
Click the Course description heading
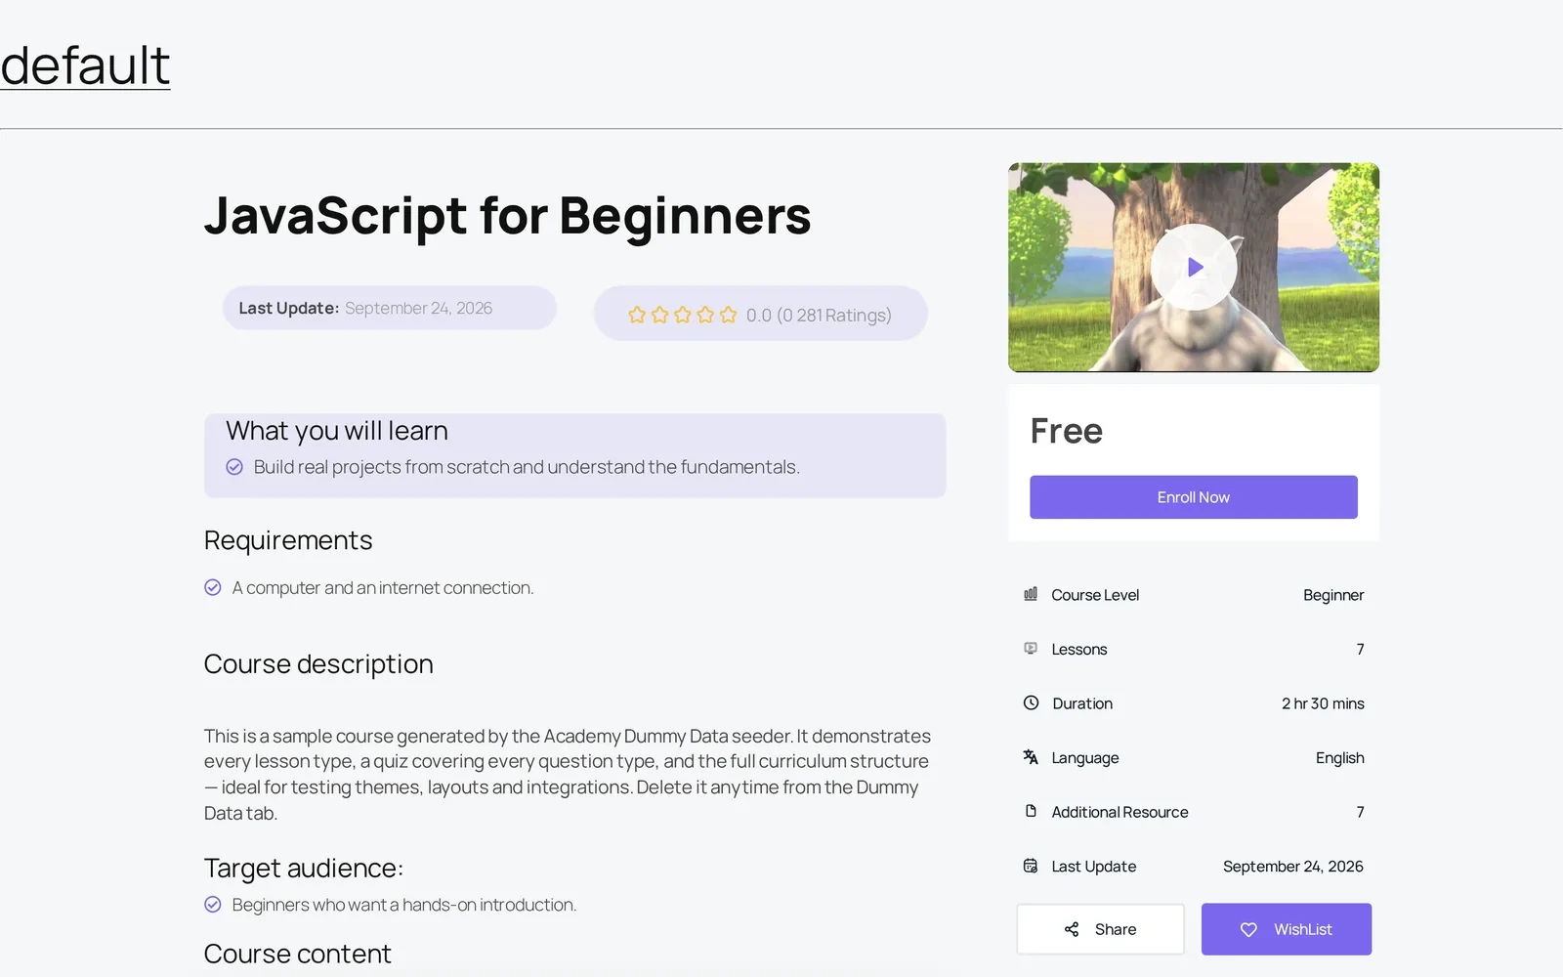click(318, 664)
